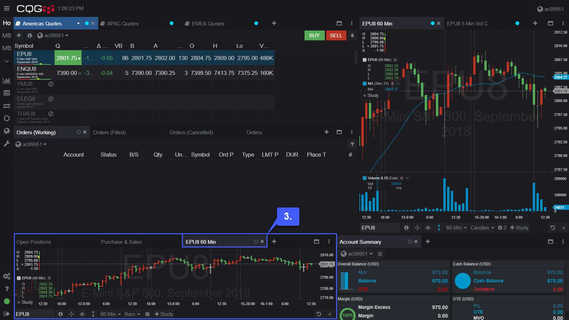
Task: Click the green BUY button
Action: 314,35
